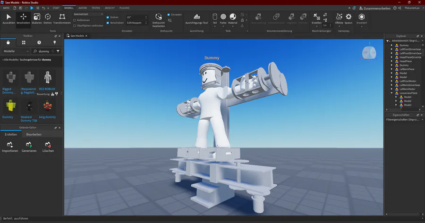Open the Erweitert advanced tools
Screen dimensions: 425x223
coord(362,19)
